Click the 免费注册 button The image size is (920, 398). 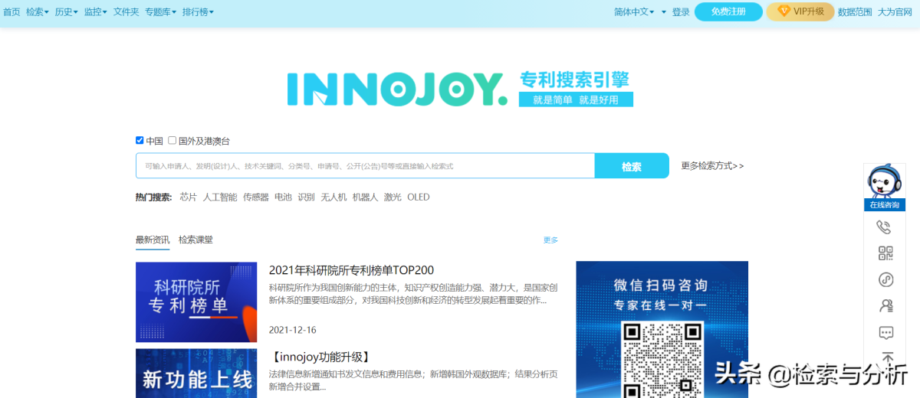[x=728, y=11]
